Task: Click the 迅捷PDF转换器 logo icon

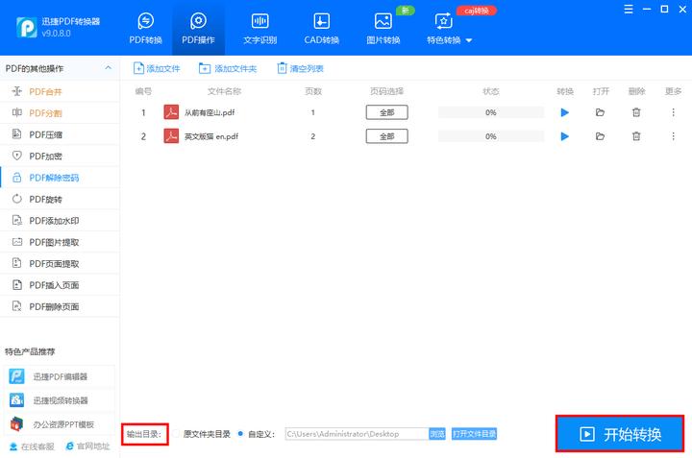Action: click(27, 27)
